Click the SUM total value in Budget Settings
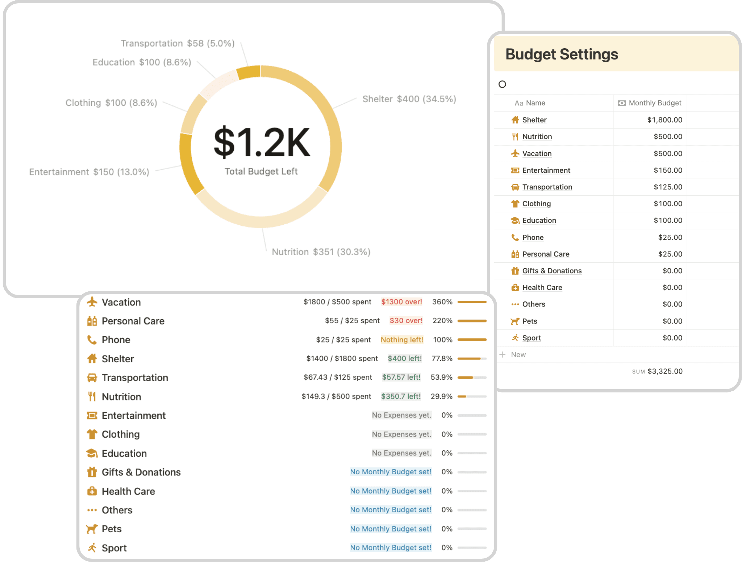 pyautogui.click(x=664, y=371)
